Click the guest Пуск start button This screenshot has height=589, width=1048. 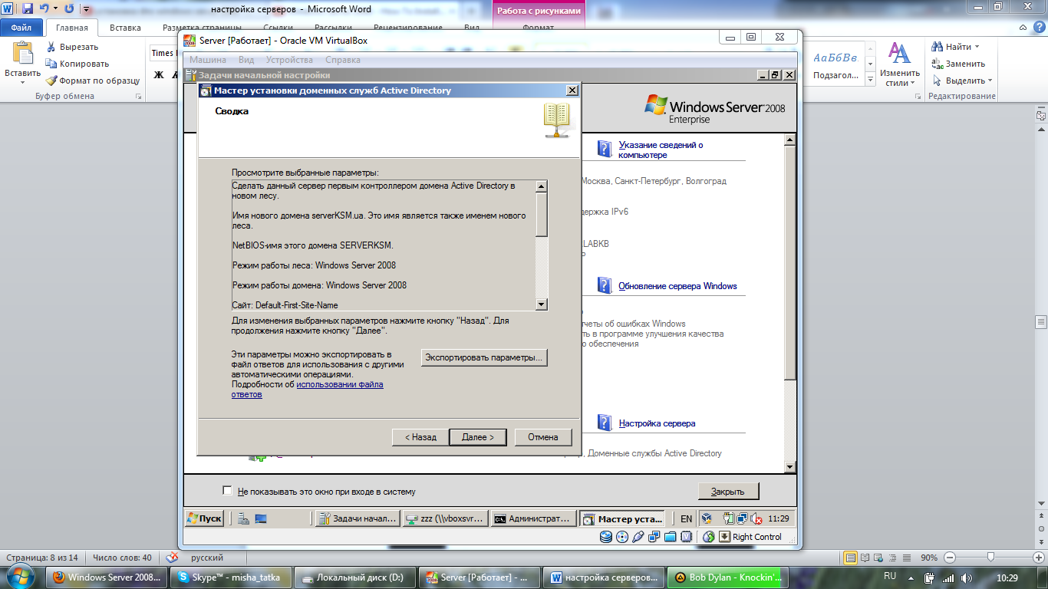point(204,518)
